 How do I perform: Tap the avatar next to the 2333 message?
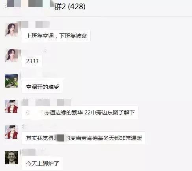pos(11,55)
